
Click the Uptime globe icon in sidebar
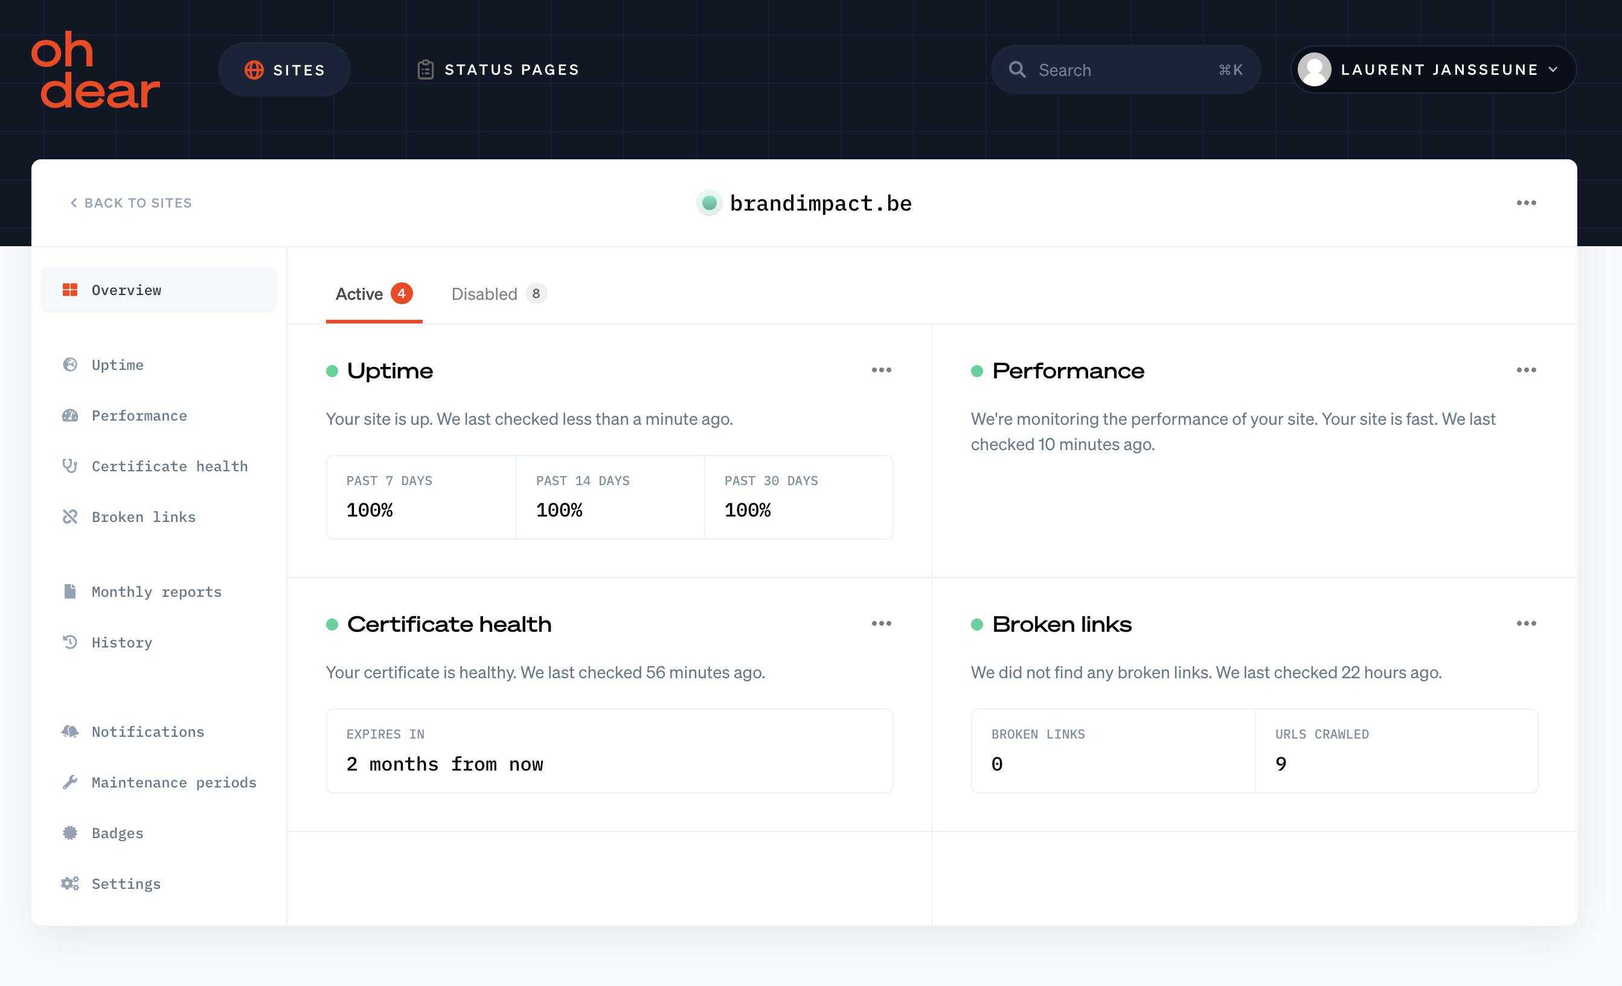point(70,364)
